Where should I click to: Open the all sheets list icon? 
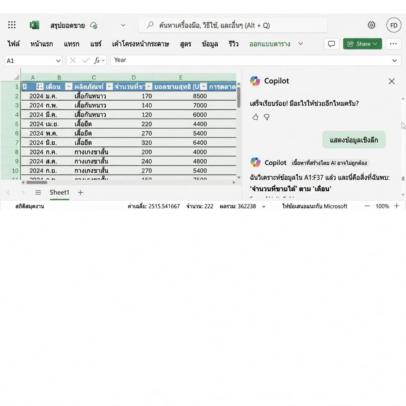(x=38, y=192)
